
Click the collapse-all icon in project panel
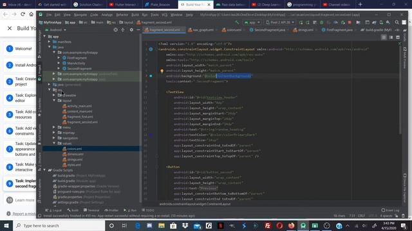coord(123,30)
